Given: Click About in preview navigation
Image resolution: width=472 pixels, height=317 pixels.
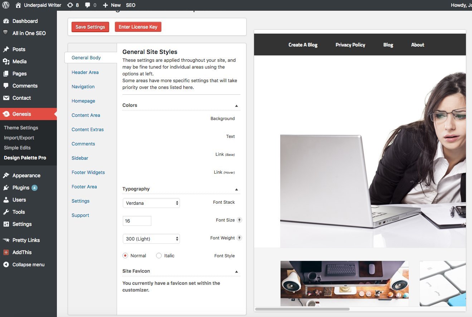Looking at the screenshot, I should [x=418, y=45].
